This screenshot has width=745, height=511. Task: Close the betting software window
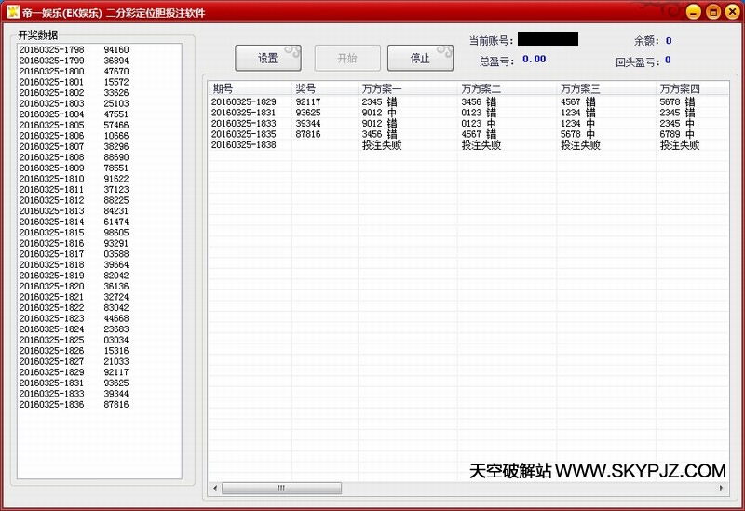pos(730,12)
